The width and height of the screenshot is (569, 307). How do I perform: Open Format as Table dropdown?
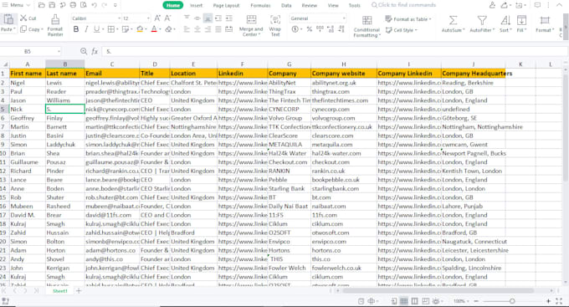(x=408, y=19)
